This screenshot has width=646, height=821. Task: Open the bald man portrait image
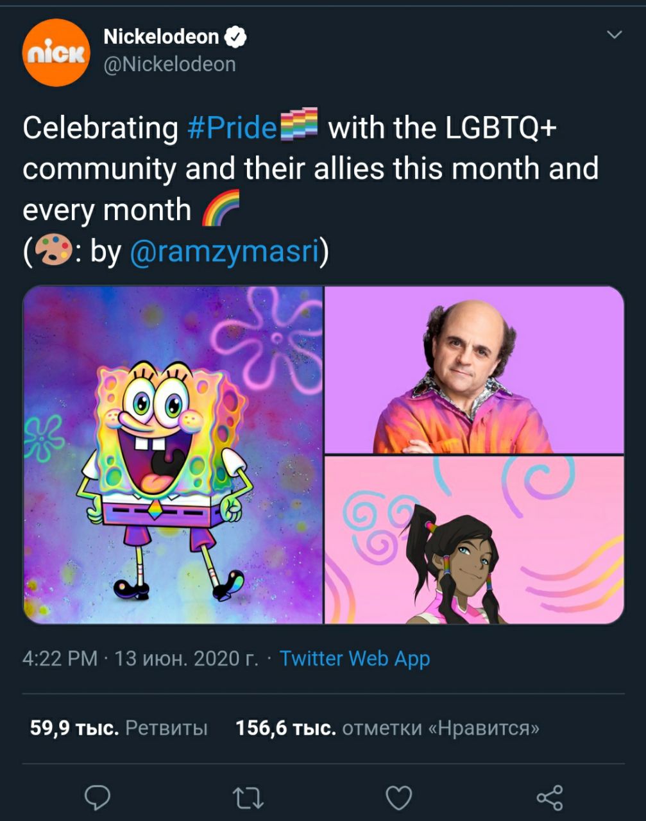click(x=474, y=370)
